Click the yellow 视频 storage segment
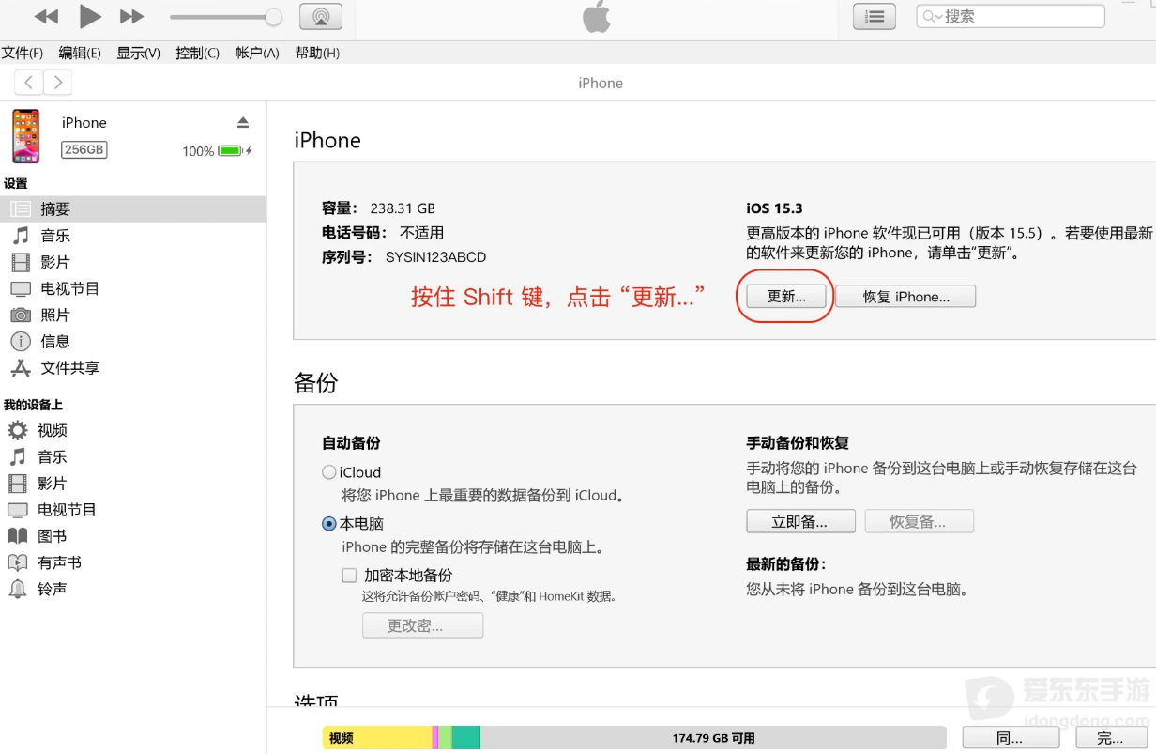Viewport: 1156px width, 754px height. [377, 738]
